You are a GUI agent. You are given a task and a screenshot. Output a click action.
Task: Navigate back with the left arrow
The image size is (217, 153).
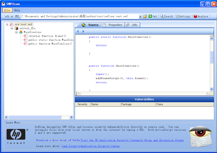pos(78,31)
